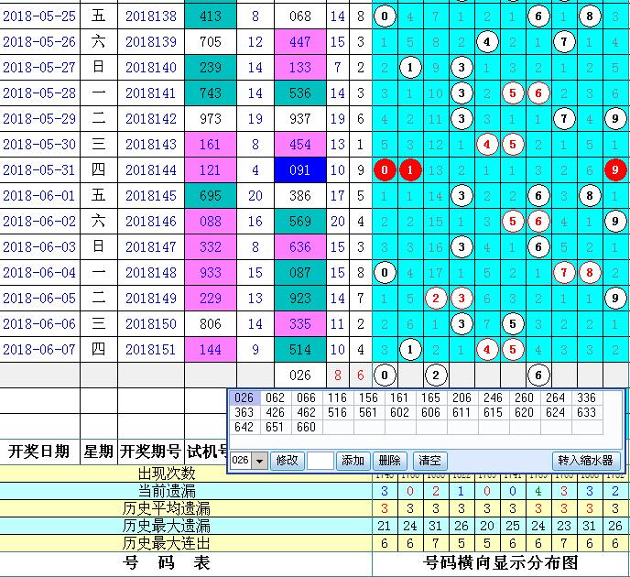630x577 pixels.
Task: Click the empty input field before 添加
Action: [x=320, y=461]
